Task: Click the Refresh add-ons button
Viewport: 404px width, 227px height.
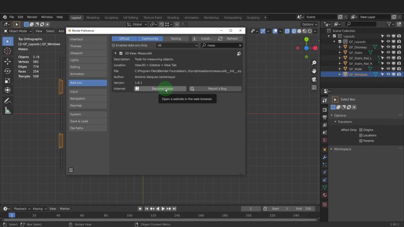Action: (x=229, y=39)
